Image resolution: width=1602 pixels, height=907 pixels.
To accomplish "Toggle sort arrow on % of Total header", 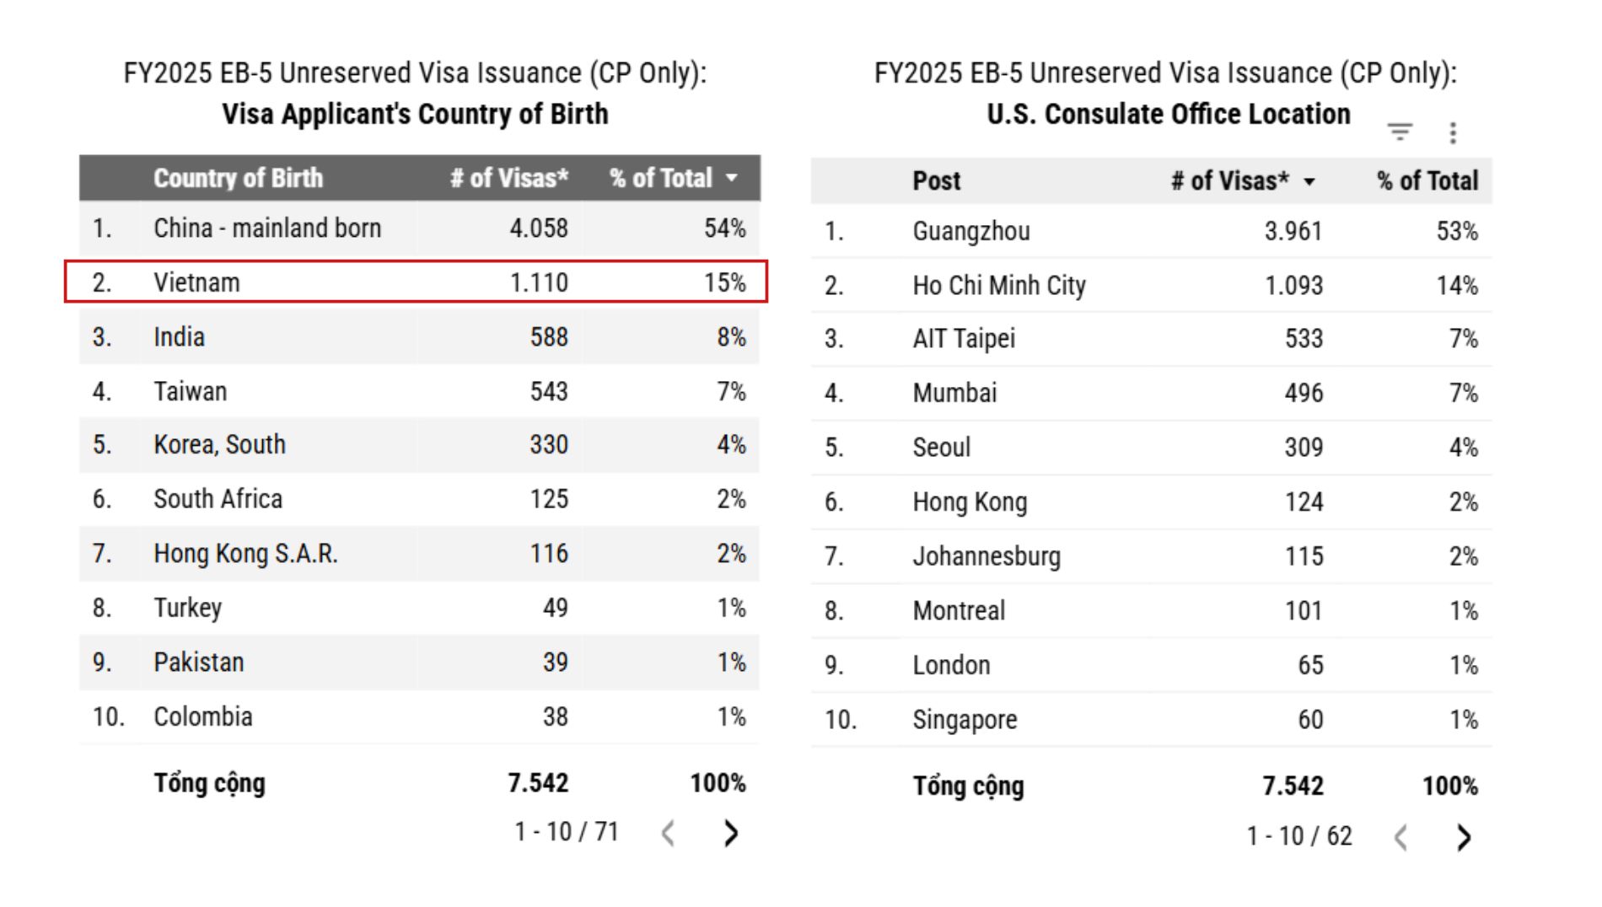I will tap(732, 178).
